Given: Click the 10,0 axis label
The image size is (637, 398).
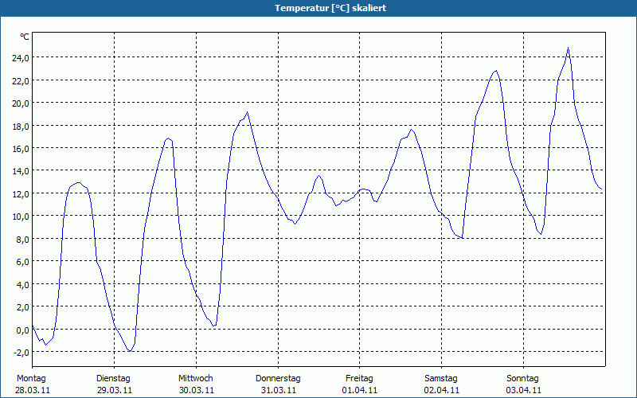Looking at the screenshot, I should 21,217.
